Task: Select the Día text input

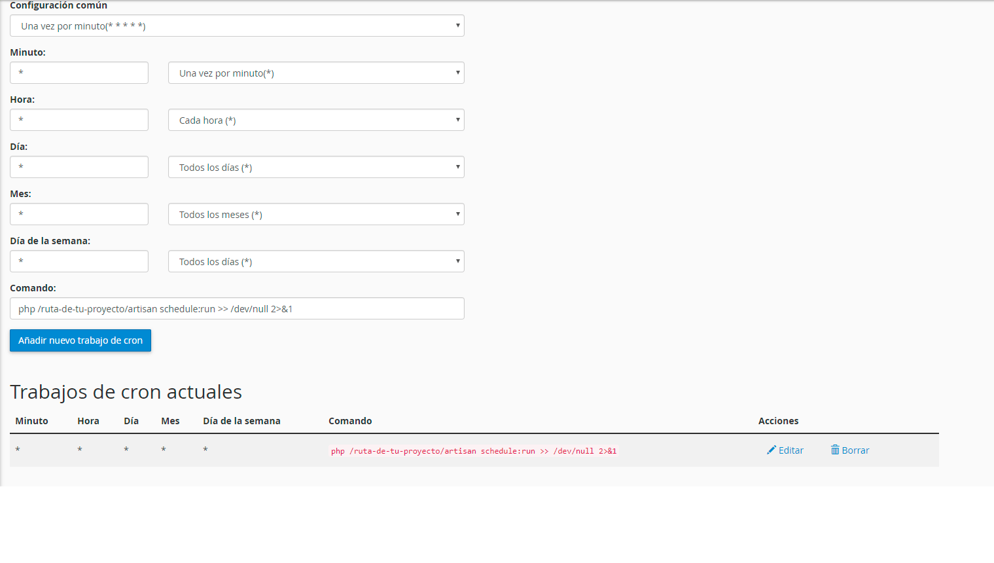Action: (x=79, y=167)
